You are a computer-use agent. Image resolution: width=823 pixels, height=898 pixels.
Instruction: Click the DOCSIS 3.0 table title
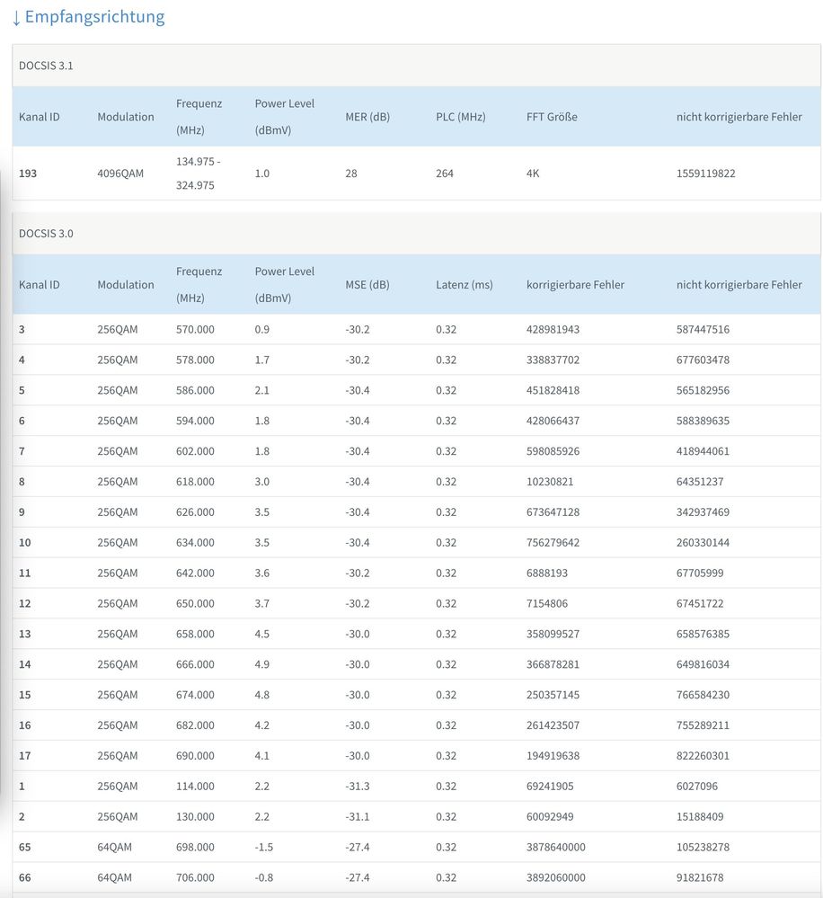point(46,234)
